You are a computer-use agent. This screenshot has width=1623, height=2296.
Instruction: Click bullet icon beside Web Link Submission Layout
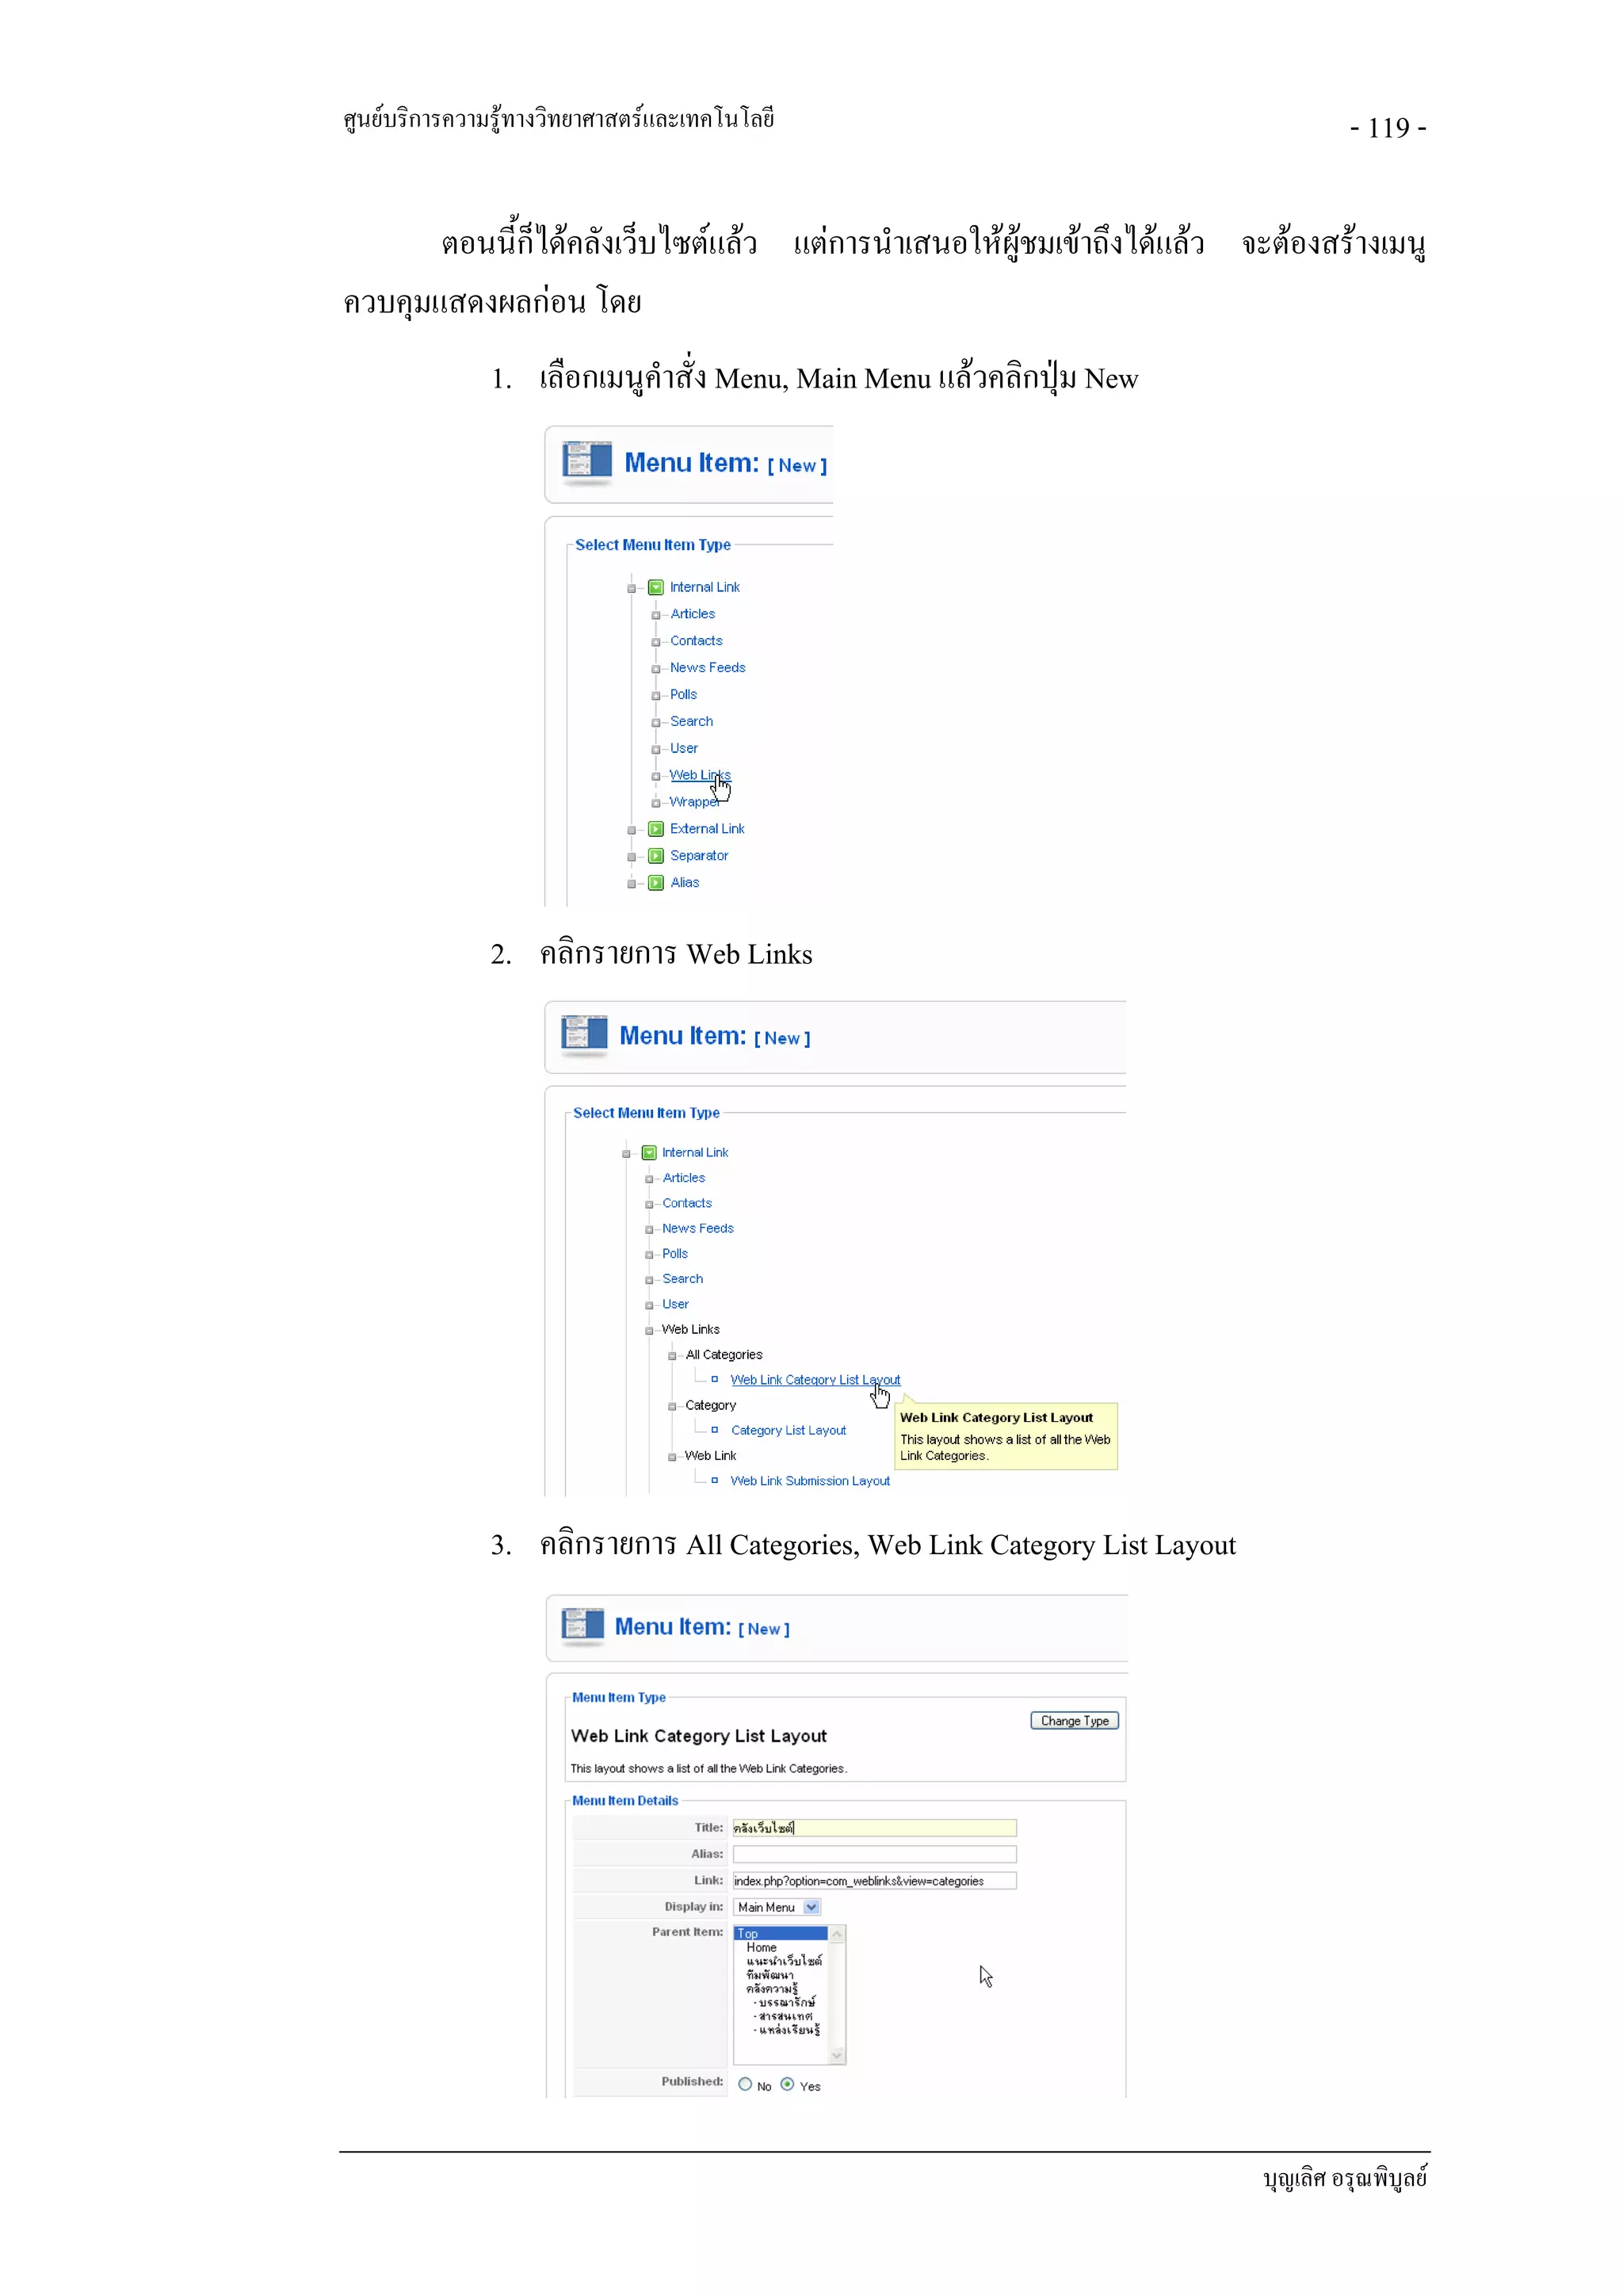coord(714,1481)
